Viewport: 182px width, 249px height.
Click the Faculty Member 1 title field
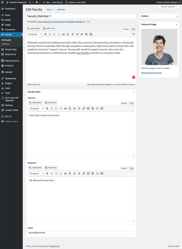(x=81, y=16)
